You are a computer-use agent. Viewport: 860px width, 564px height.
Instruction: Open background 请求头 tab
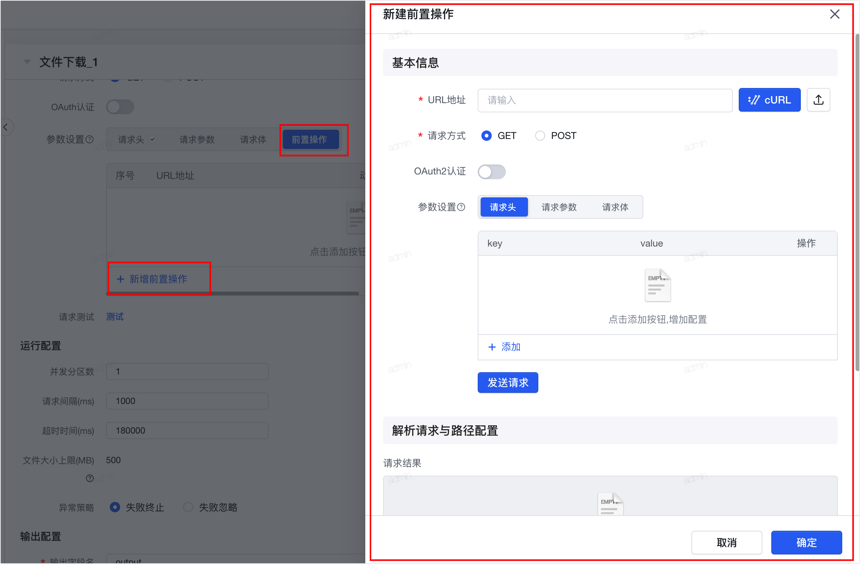pos(136,139)
